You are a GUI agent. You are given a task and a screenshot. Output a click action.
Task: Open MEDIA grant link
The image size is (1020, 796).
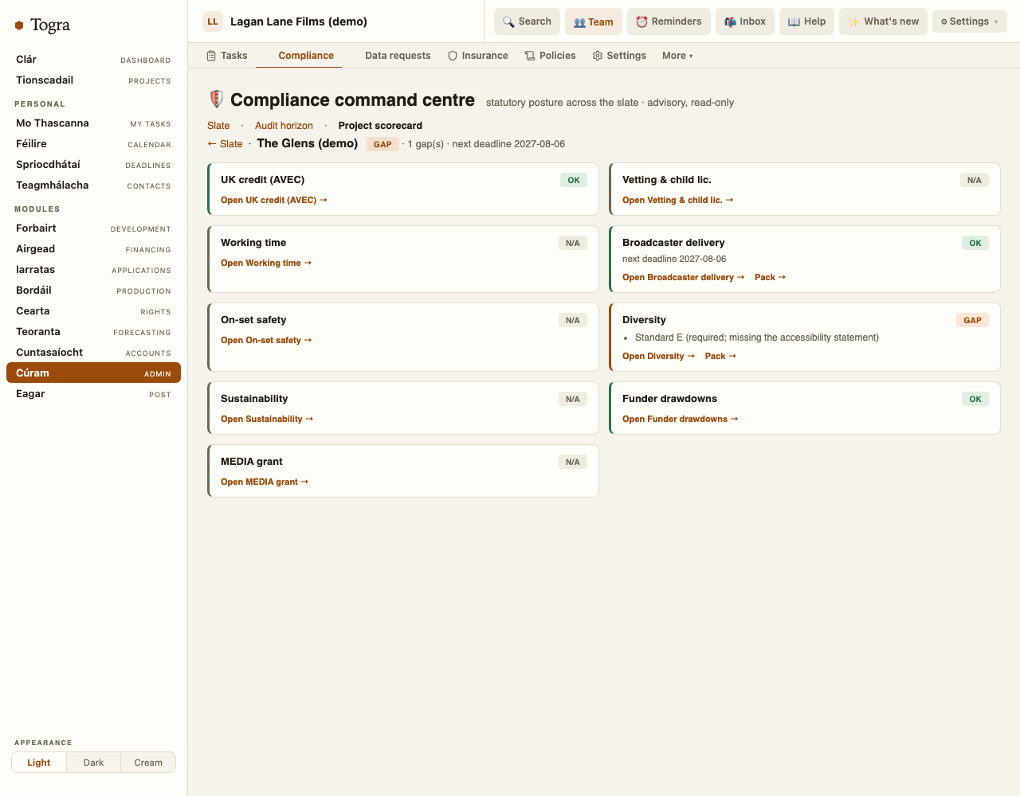point(265,482)
